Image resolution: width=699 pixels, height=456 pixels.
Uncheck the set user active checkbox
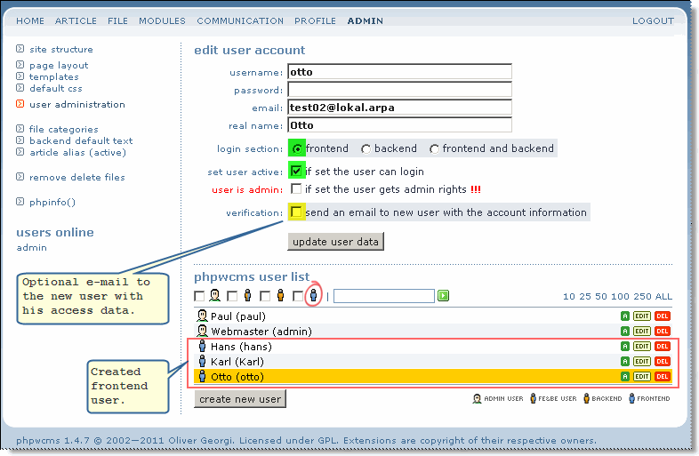click(296, 172)
